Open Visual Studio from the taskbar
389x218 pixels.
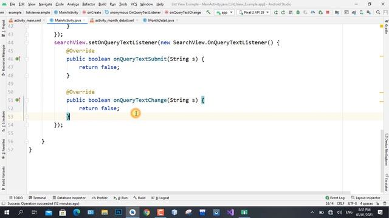(230, 213)
